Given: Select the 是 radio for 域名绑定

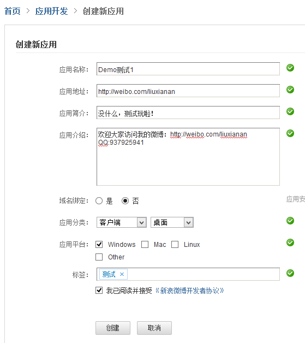Looking at the screenshot, I should tap(99, 200).
